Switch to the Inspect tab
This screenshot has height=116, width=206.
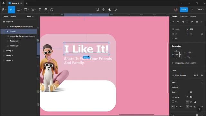click(193, 16)
